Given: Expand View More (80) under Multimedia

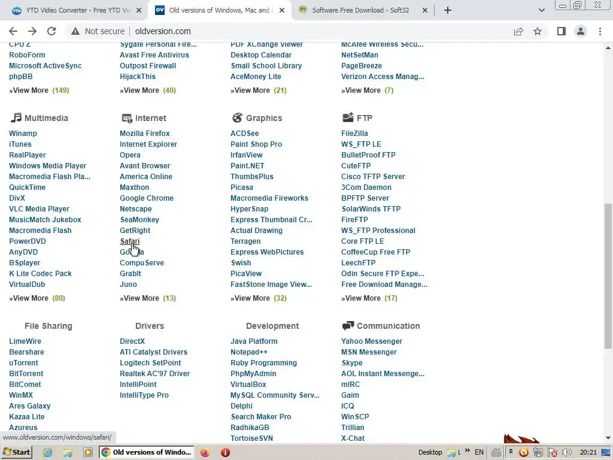Looking at the screenshot, I should click(x=37, y=298).
